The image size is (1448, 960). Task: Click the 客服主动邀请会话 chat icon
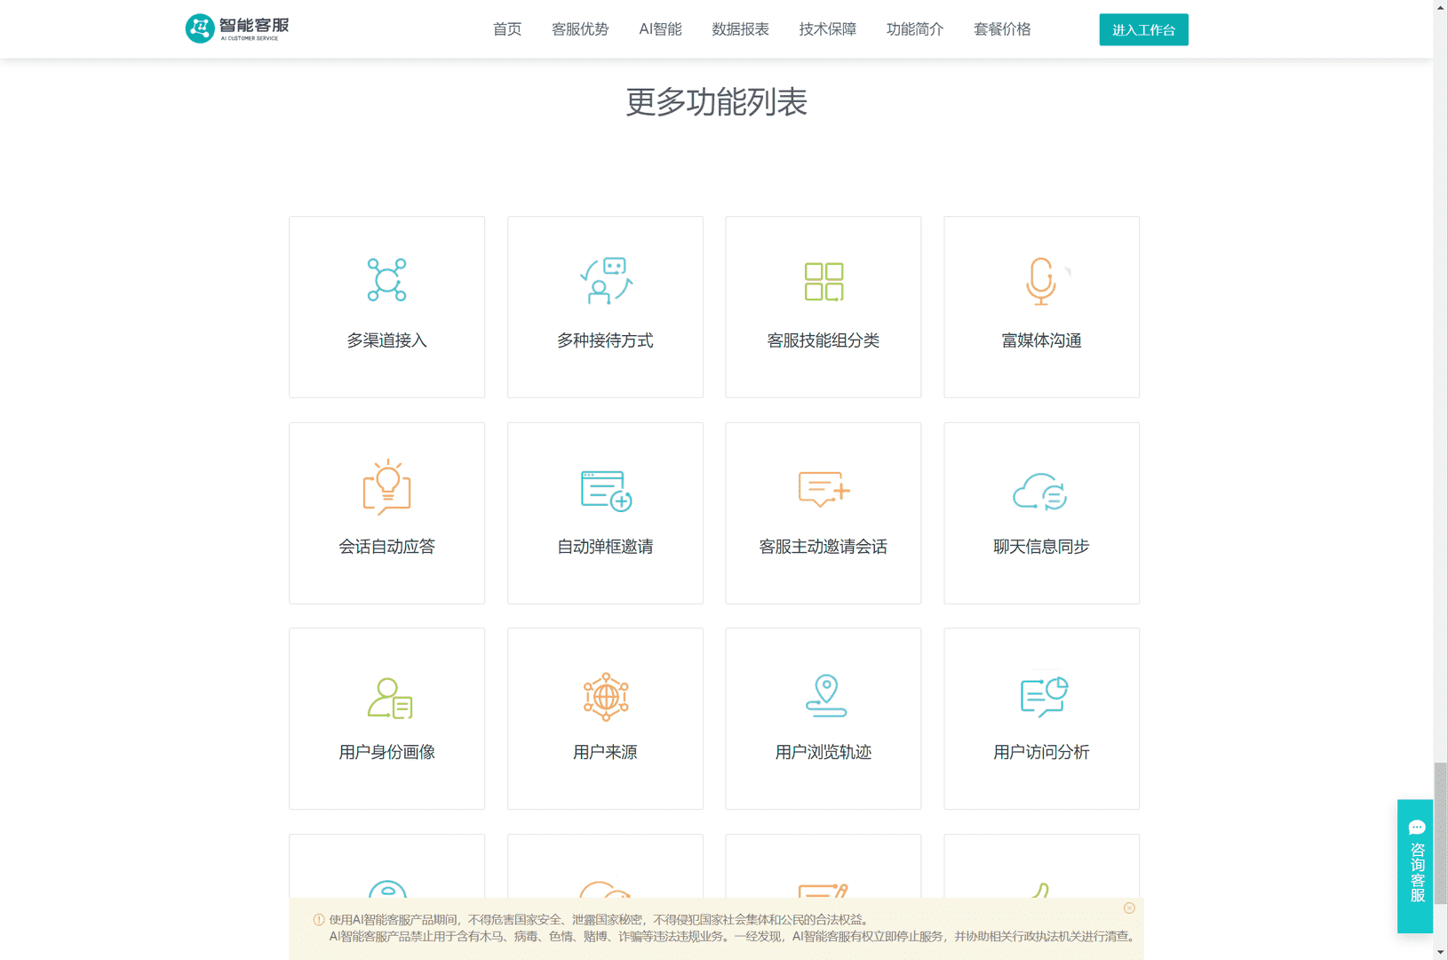pos(823,489)
